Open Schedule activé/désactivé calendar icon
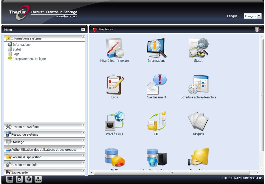265x184 pixels. pos(198,85)
